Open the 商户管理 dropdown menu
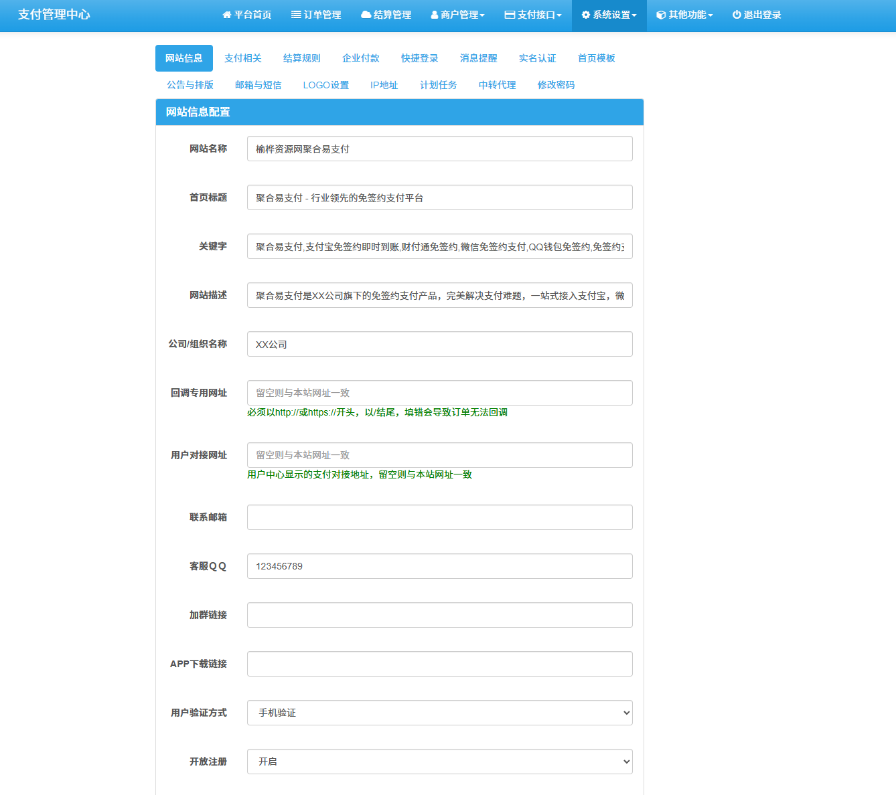Viewport: 896px width, 795px height. [x=457, y=15]
